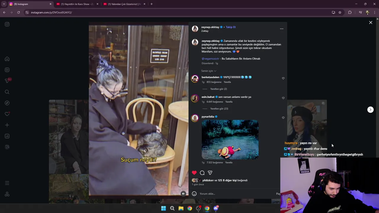Image resolution: width=379 pixels, height=213 pixels.
Task: Reply to berketasdelen's comment
Action: click(x=227, y=82)
